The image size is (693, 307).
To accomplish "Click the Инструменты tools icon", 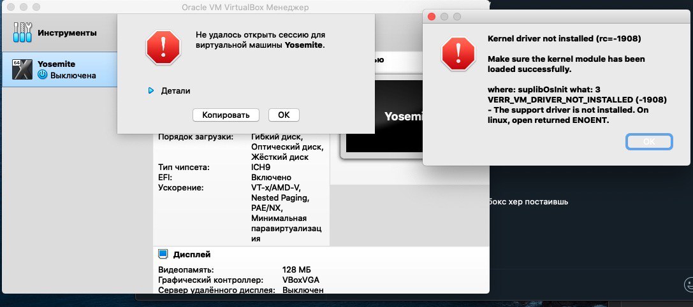I will pos(22,32).
